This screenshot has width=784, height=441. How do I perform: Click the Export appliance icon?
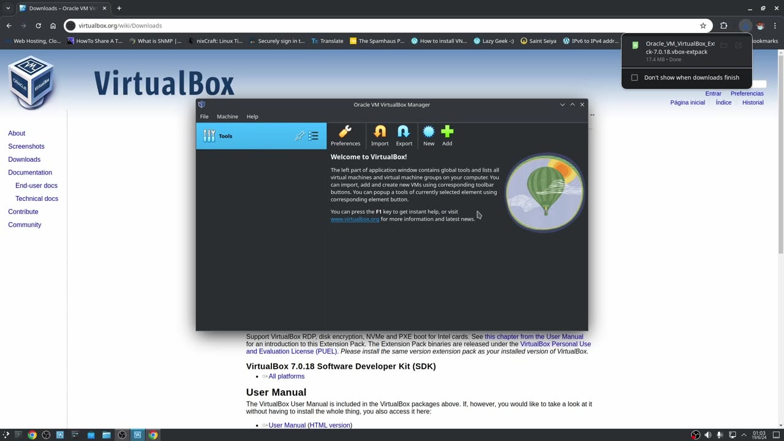click(404, 136)
